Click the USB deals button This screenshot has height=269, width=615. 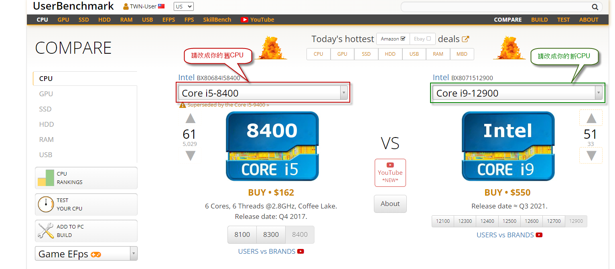[x=414, y=54]
